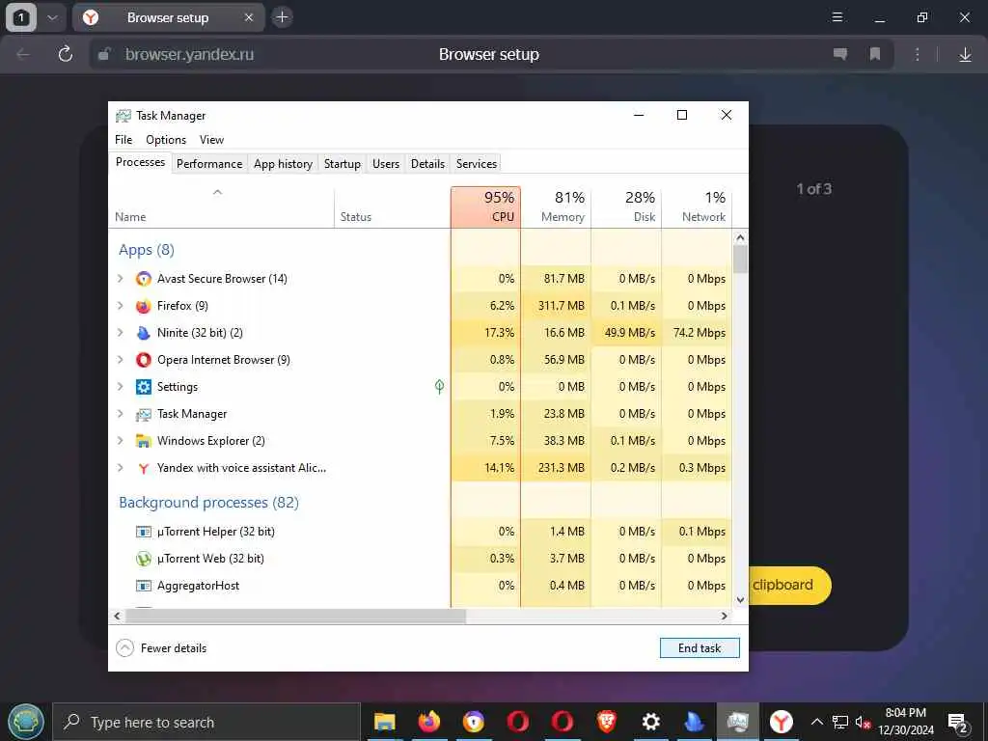Switch to the Services tab
This screenshot has height=741, width=988.
[x=477, y=164]
